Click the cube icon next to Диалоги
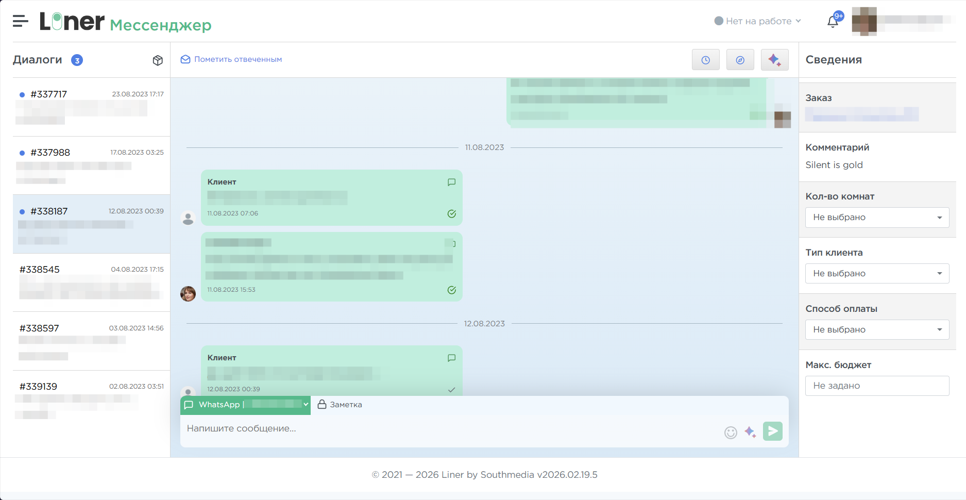The width and height of the screenshot is (966, 500). tap(158, 60)
